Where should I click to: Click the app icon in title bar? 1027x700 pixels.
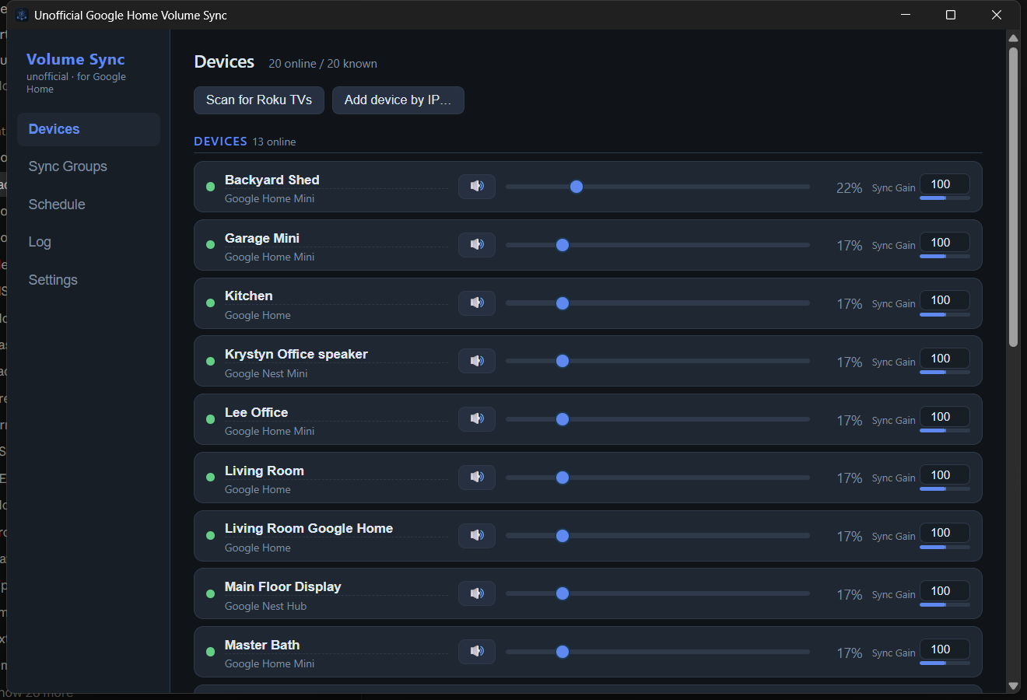tap(22, 15)
